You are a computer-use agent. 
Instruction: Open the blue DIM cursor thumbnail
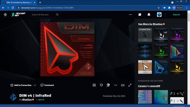tap(161, 67)
